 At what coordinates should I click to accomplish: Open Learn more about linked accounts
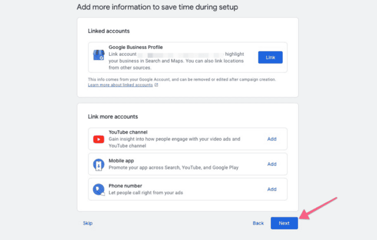[120, 85]
